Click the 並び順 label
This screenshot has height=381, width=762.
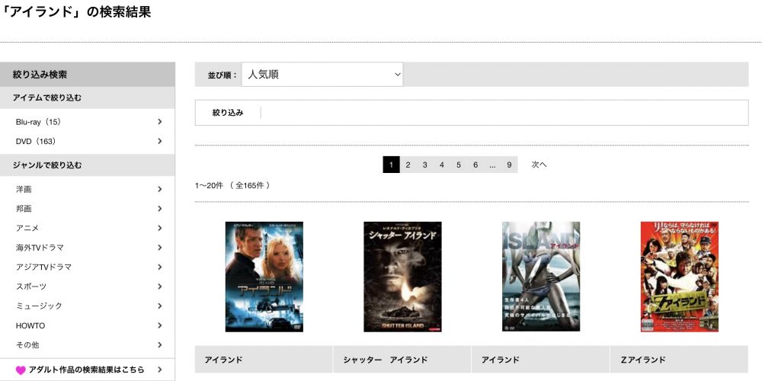[x=222, y=75]
